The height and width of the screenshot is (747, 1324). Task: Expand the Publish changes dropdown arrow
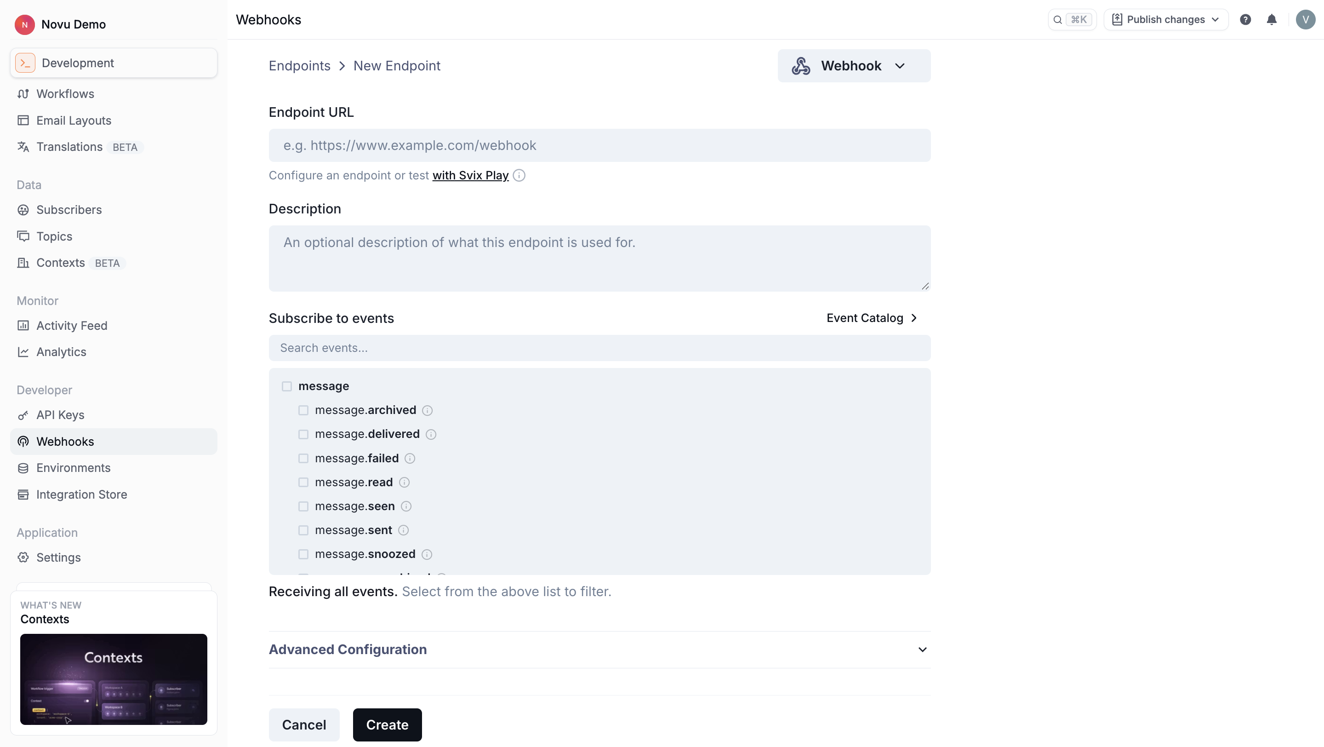(x=1215, y=19)
